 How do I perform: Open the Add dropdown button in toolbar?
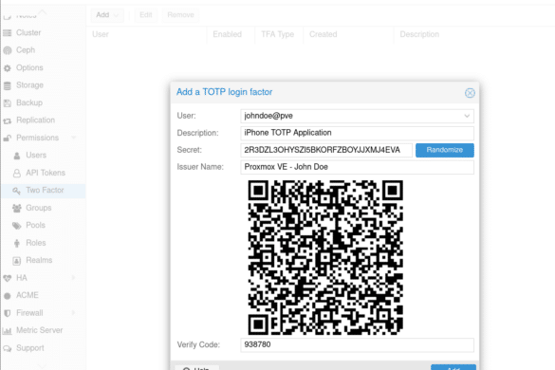[x=107, y=15]
